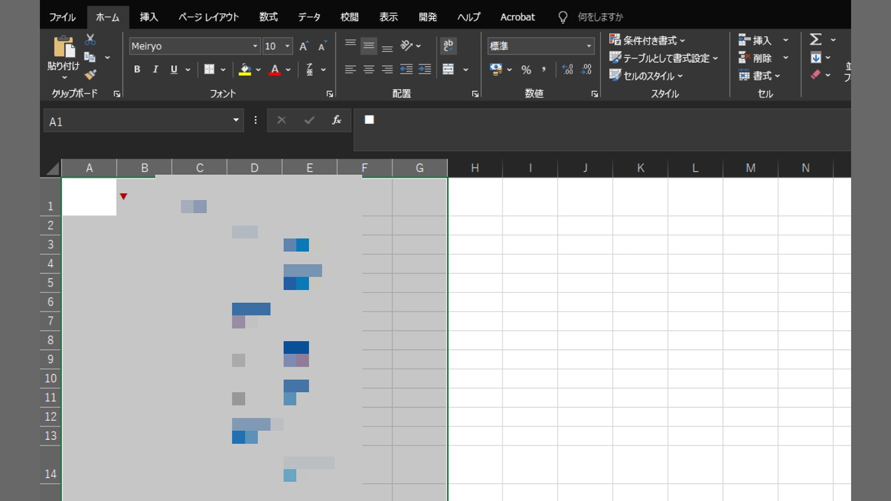
Task: Toggle Wrap Text icon
Action: (448, 45)
